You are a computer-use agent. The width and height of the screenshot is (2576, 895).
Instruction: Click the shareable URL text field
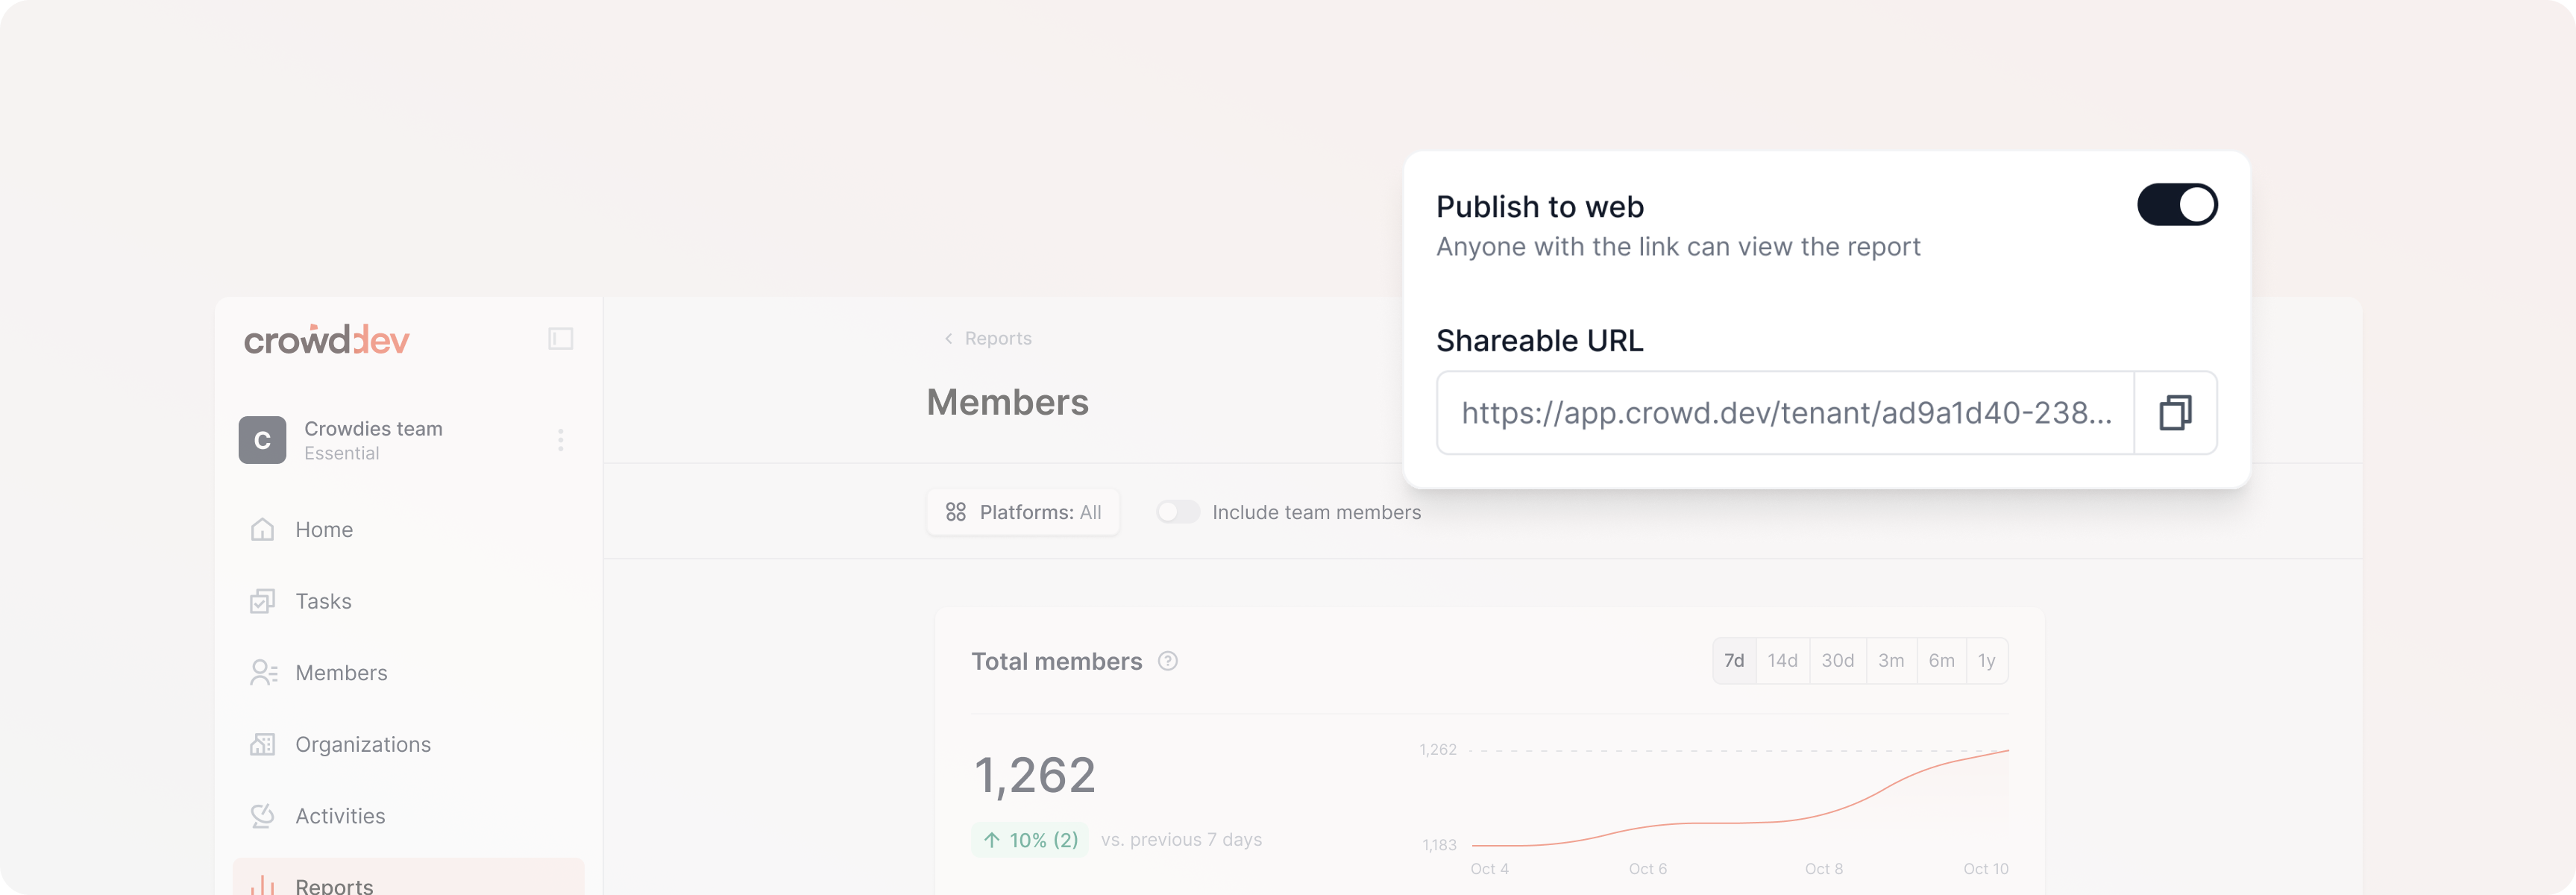click(x=1785, y=413)
